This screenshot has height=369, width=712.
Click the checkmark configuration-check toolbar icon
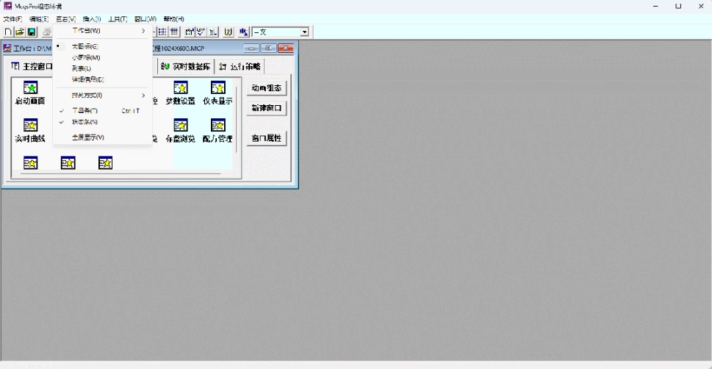point(201,32)
